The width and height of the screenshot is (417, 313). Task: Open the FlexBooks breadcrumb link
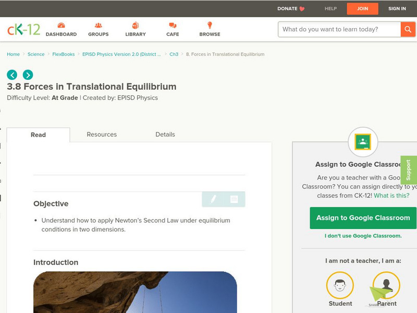[63, 54]
